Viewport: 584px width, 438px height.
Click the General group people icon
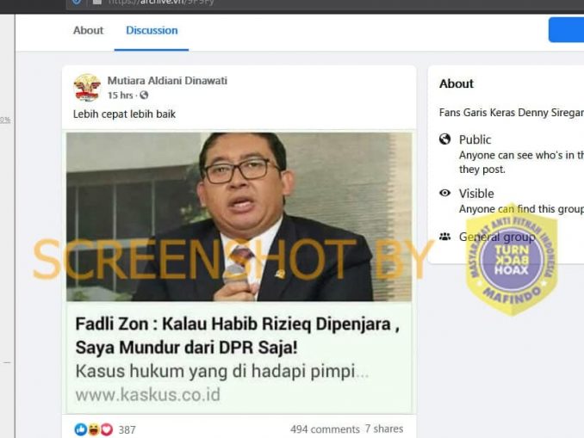[x=444, y=237]
